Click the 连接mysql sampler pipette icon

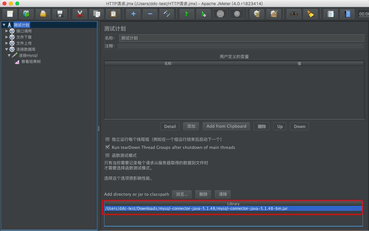click(15, 55)
